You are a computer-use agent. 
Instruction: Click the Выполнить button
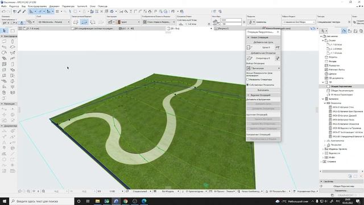point(263,90)
